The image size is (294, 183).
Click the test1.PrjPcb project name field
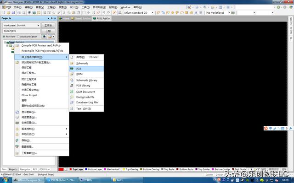pos(22,31)
